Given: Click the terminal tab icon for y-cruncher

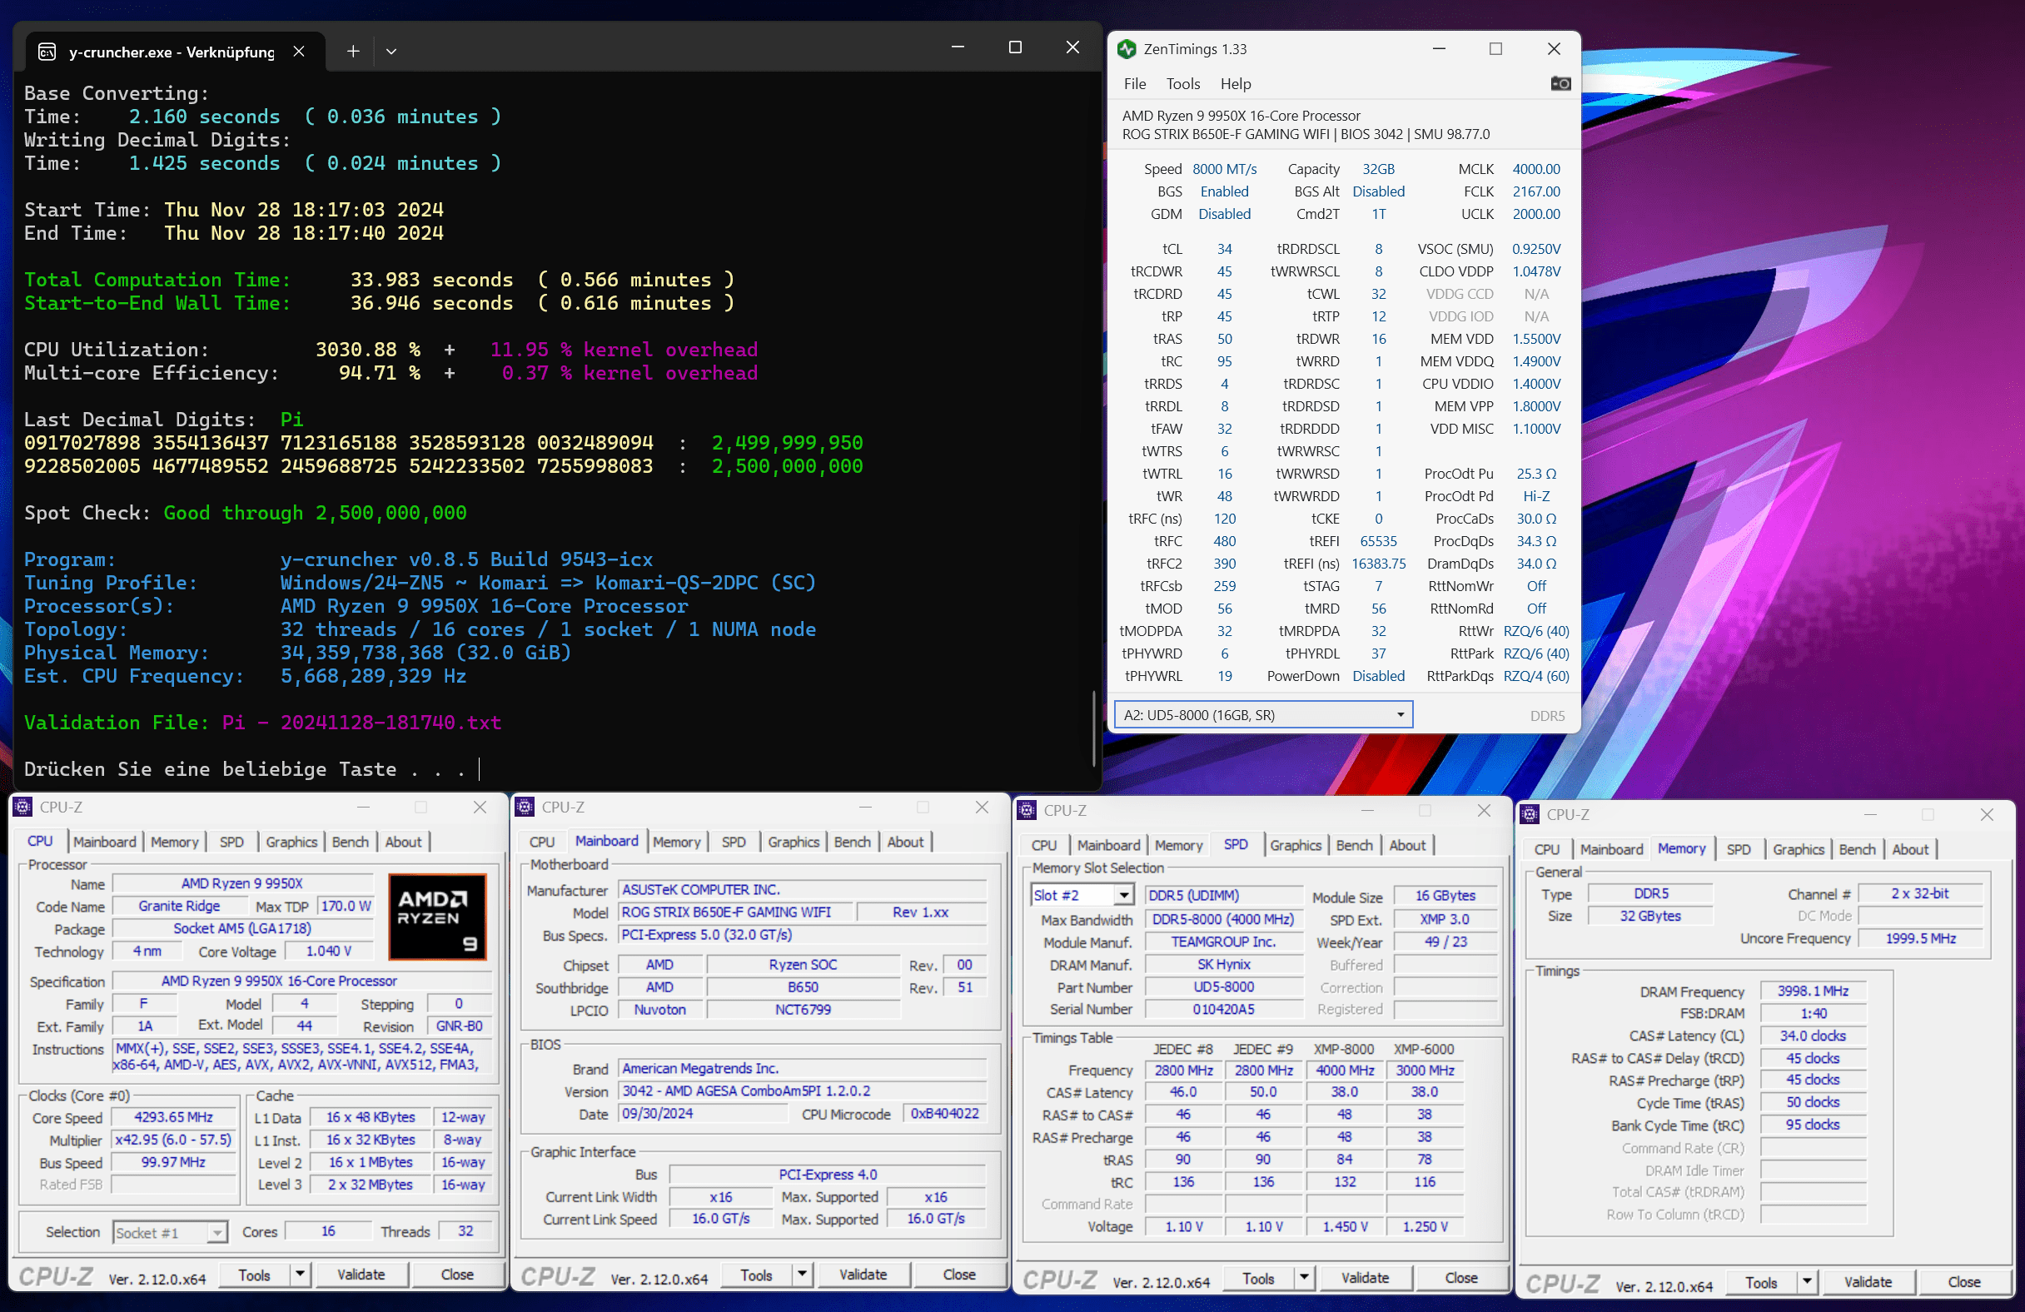Looking at the screenshot, I should [47, 52].
